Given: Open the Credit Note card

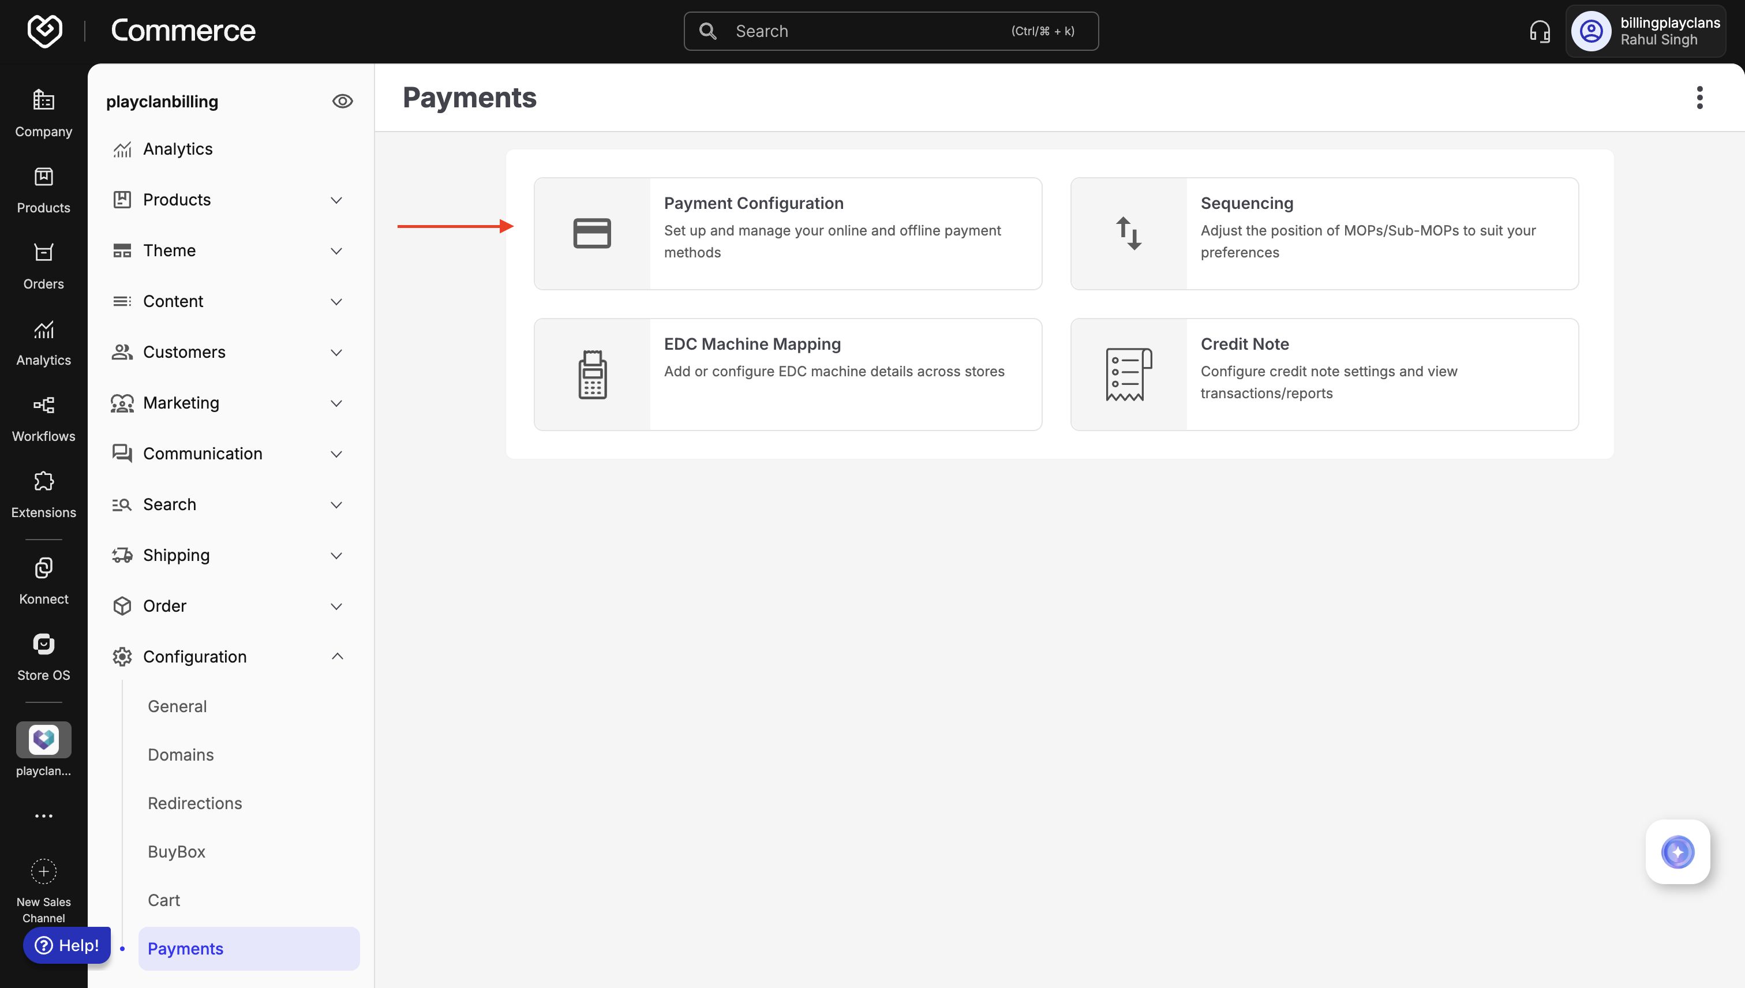Looking at the screenshot, I should point(1324,374).
